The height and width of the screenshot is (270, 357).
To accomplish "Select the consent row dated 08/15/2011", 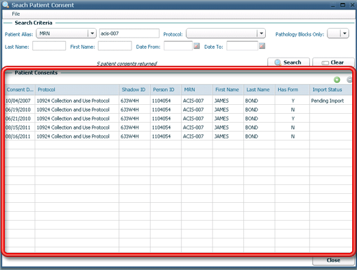I will (x=178, y=127).
